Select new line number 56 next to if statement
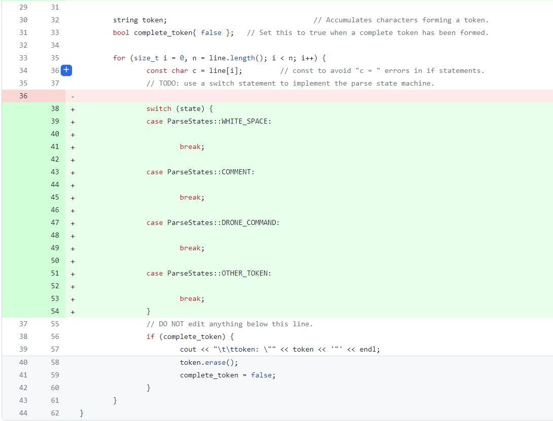This screenshot has height=421, width=553. tap(55, 336)
